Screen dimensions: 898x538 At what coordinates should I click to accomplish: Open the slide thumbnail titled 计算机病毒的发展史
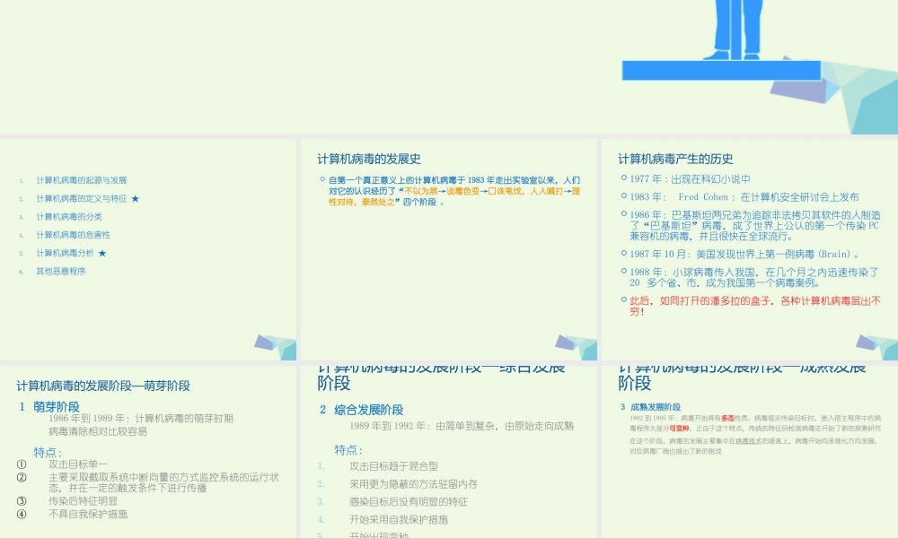click(448, 249)
